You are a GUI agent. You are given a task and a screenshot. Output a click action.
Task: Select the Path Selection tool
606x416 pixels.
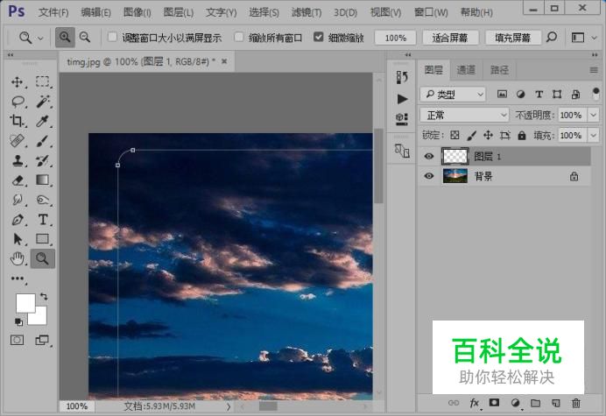tap(18, 239)
